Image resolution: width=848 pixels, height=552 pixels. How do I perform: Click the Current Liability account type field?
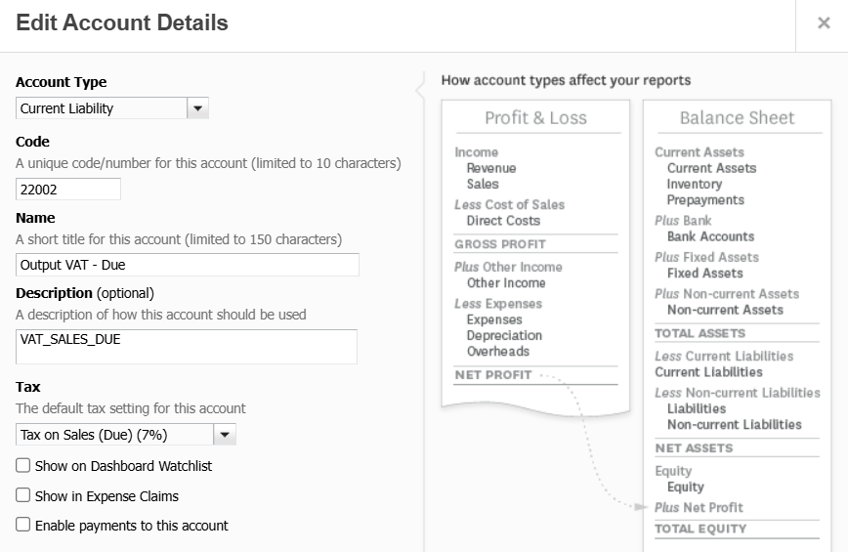pyautogui.click(x=102, y=108)
